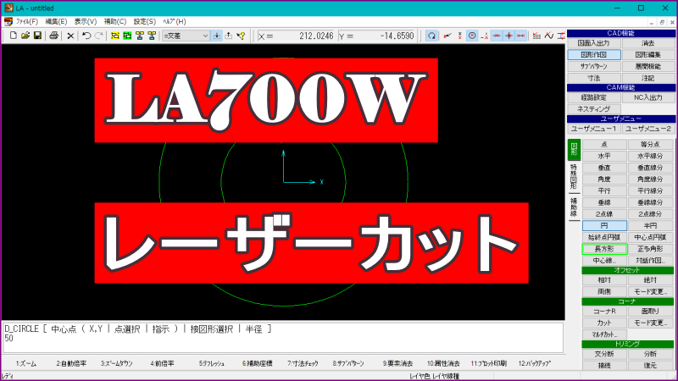
Task: Click the ネスティング button
Action: coord(593,109)
